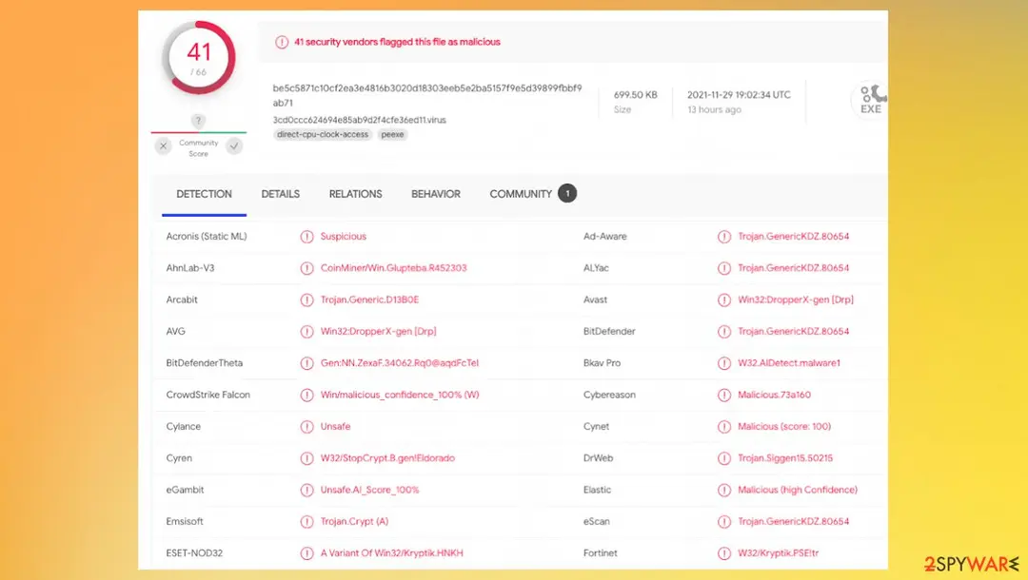
Task: Click the warning icon for AhnLab-V3 row
Action: point(306,268)
